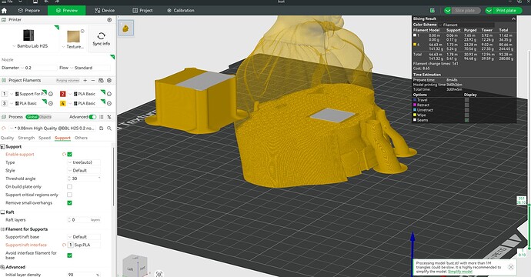531x277 pixels.
Task: Search process settings with magnifier icon
Action: point(109,128)
